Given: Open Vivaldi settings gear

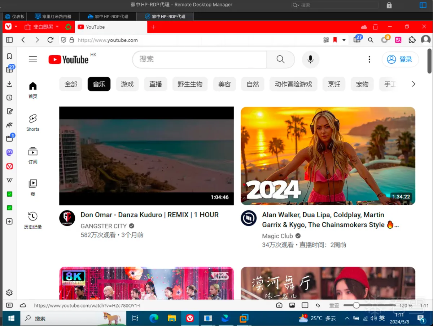Looking at the screenshot, I should coord(9,293).
